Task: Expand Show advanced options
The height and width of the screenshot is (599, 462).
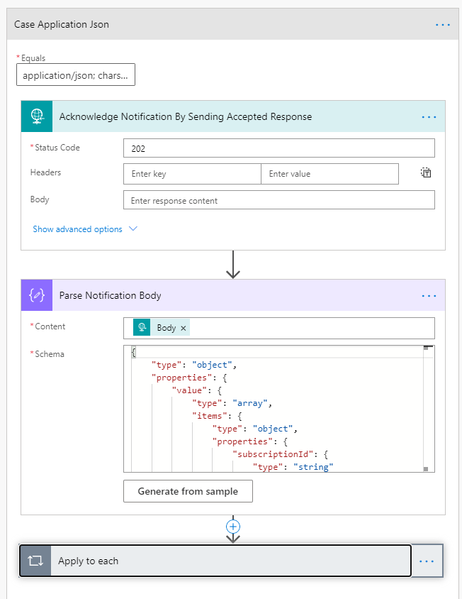Action: [x=84, y=229]
